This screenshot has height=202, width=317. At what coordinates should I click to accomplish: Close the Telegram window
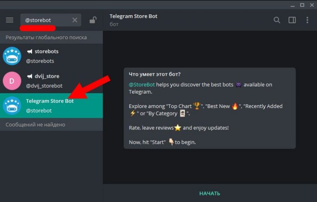coord(312,5)
